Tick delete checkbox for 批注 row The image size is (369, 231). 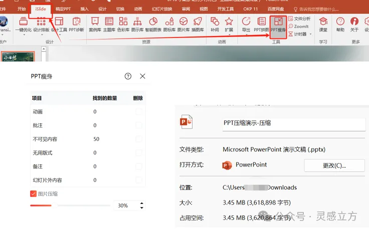click(138, 125)
